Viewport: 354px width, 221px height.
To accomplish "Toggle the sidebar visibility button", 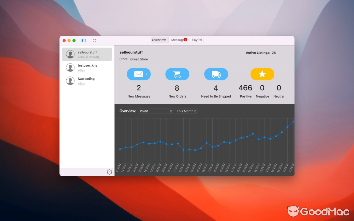I will [x=83, y=40].
